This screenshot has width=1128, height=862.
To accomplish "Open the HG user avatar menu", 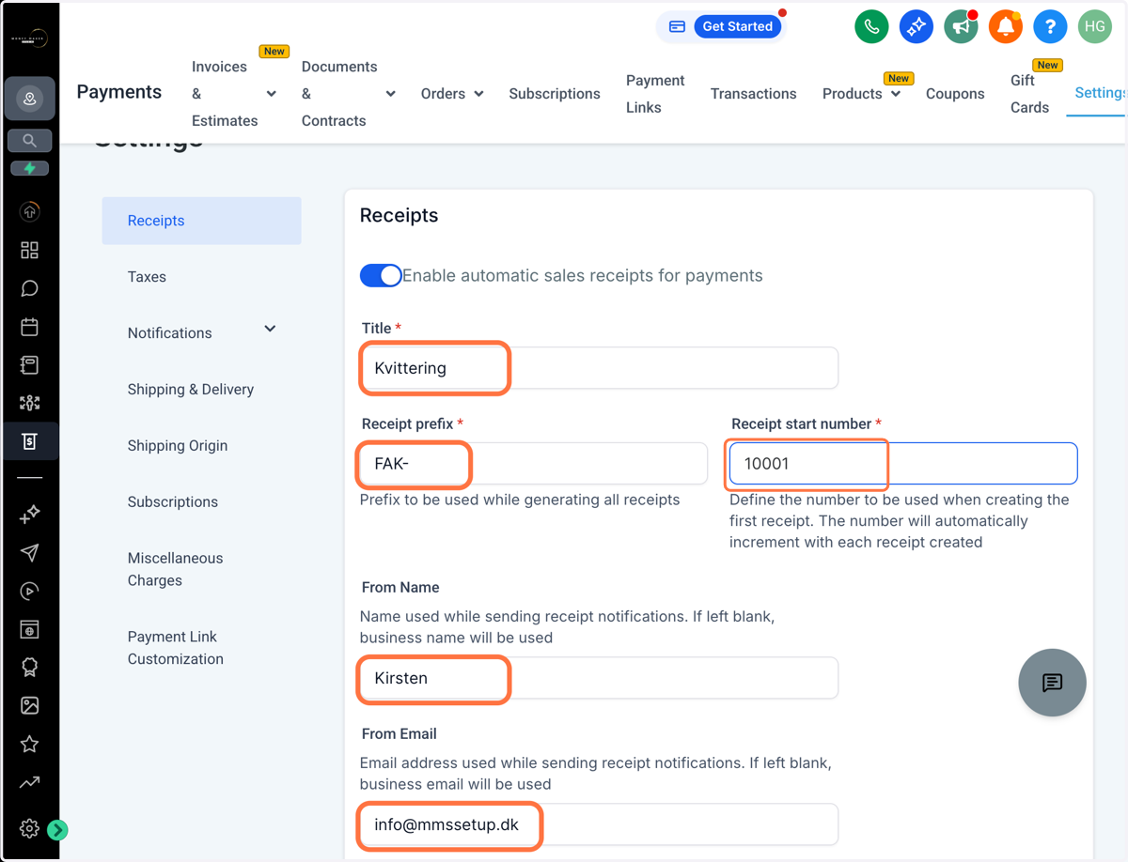I will (x=1095, y=26).
